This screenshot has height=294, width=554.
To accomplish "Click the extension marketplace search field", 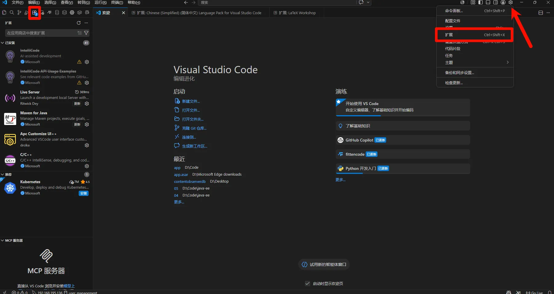I will pyautogui.click(x=41, y=33).
